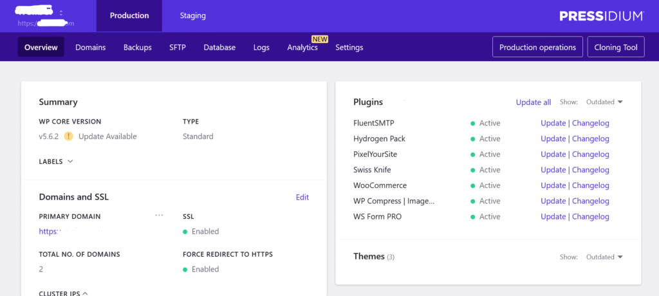Collapse the Cluster IPs section
Viewport: 659px width, 296px height.
[x=64, y=293]
